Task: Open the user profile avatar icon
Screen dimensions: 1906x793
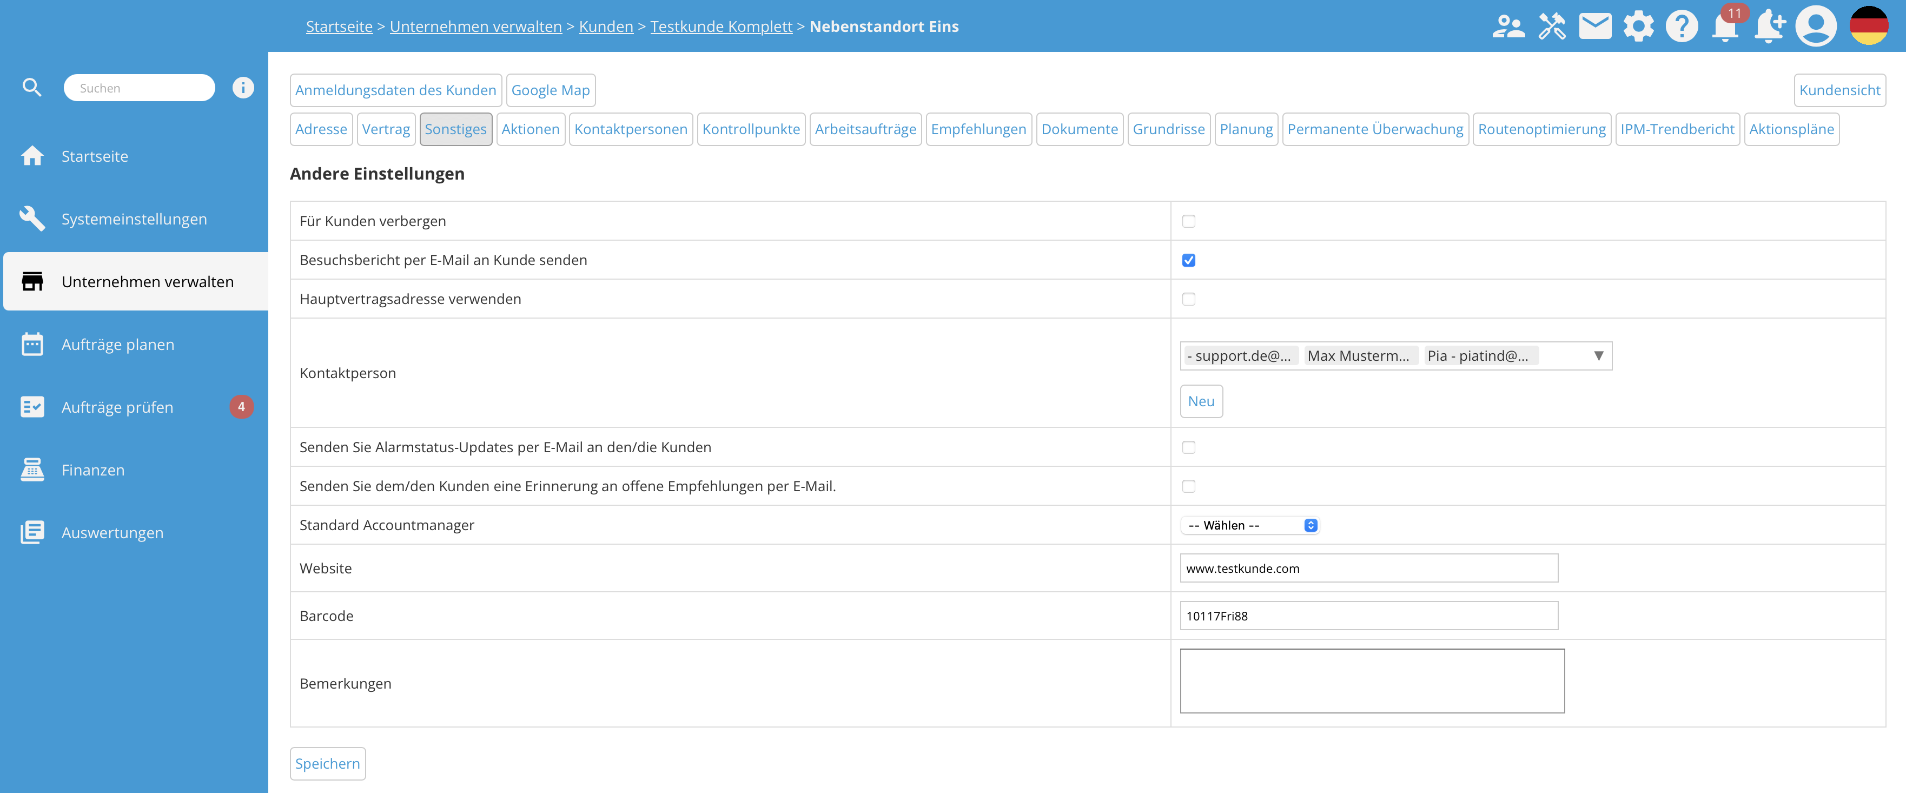Action: pyautogui.click(x=1815, y=26)
